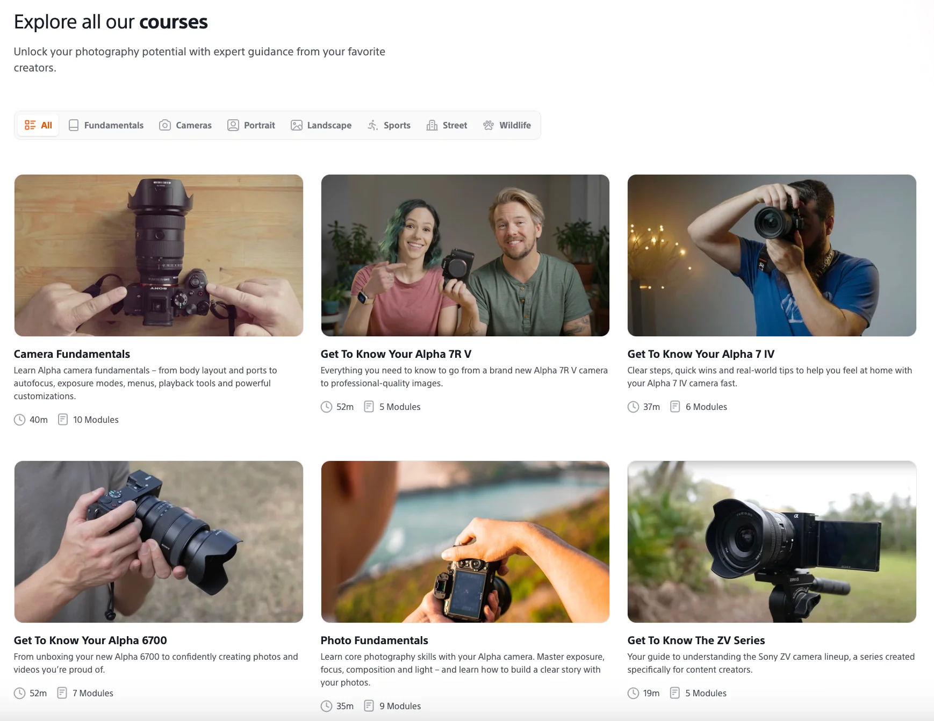The width and height of the screenshot is (934, 721).
Task: Click the Camera Fundamentals thumbnail image
Action: (159, 255)
